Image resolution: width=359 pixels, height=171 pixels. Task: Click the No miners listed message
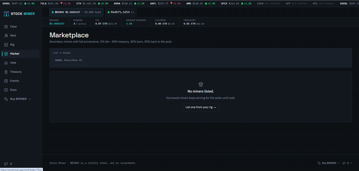pos(201,91)
